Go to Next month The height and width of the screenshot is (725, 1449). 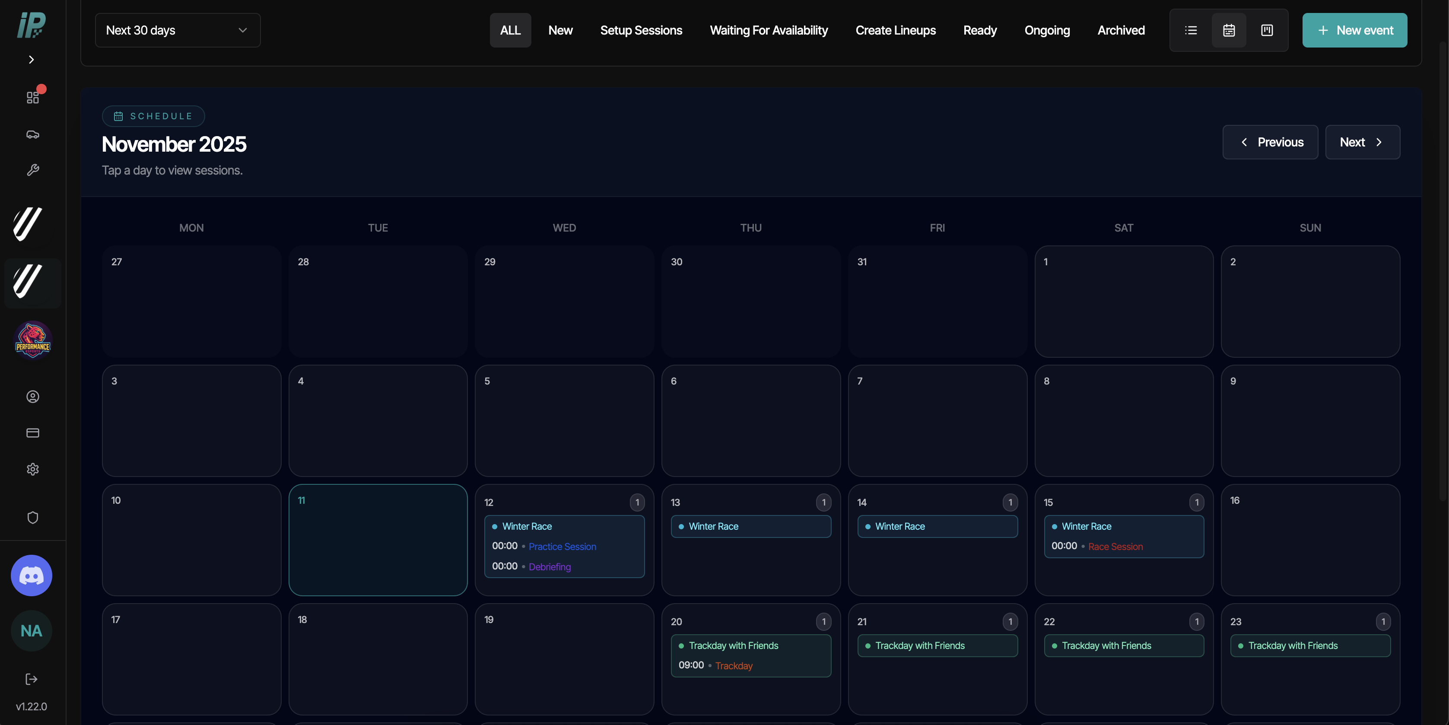pos(1362,142)
